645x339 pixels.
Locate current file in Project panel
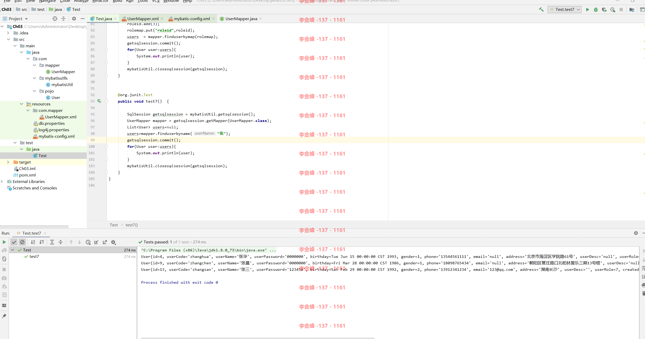pos(55,19)
